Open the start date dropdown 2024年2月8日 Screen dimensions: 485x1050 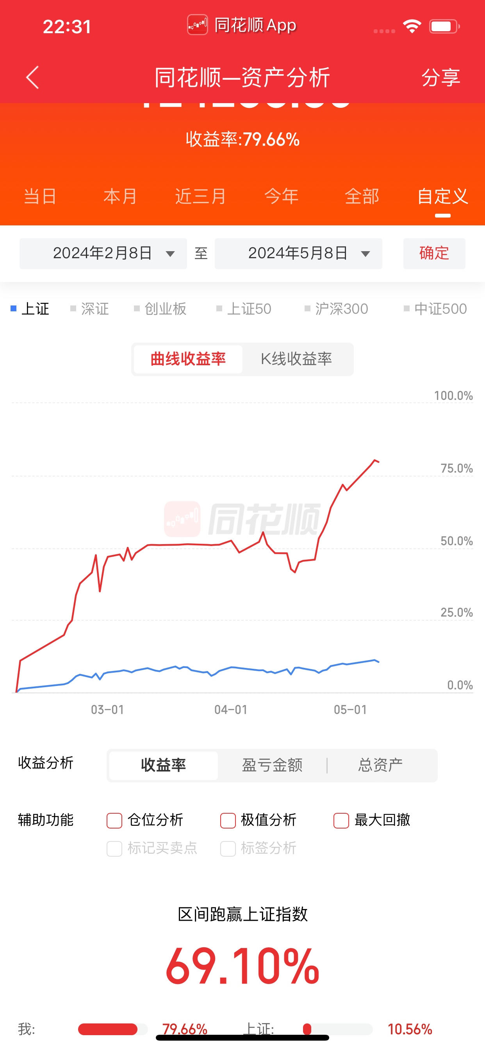point(103,254)
